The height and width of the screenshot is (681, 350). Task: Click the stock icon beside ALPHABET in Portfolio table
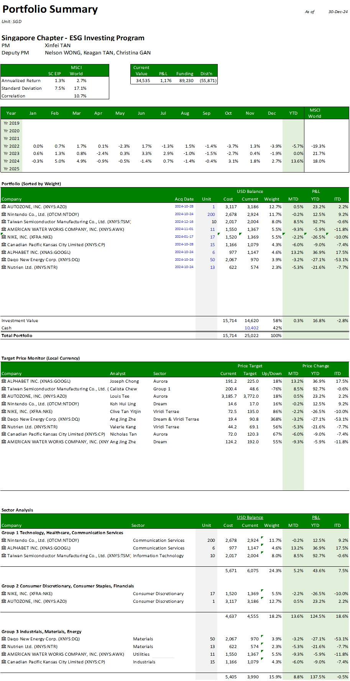tap(4, 252)
